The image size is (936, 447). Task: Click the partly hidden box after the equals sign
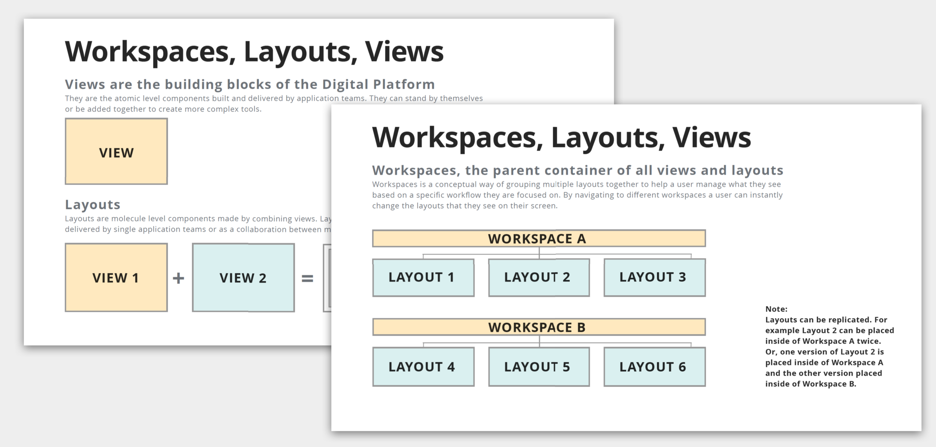(x=327, y=277)
